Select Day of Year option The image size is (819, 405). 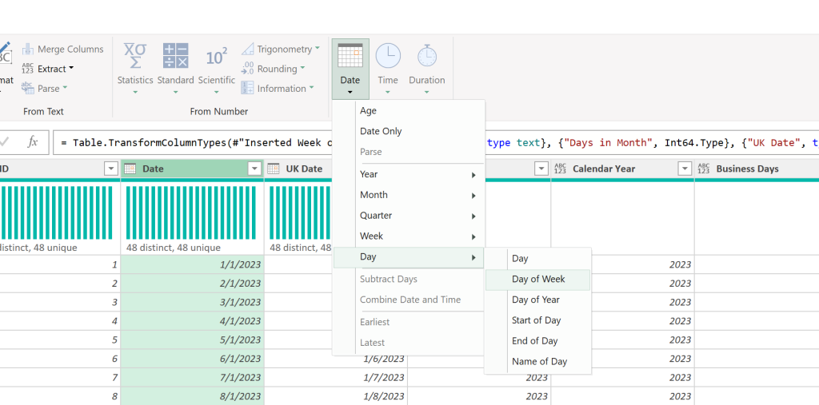click(538, 300)
